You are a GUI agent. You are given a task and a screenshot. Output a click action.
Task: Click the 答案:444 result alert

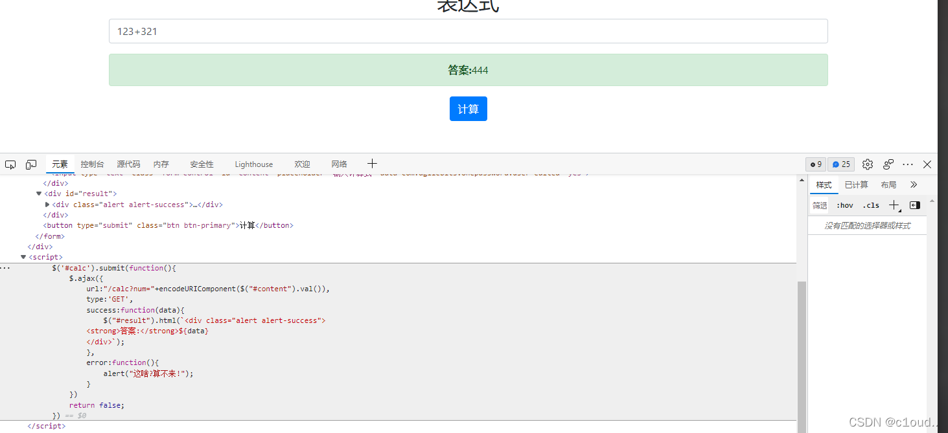click(468, 70)
